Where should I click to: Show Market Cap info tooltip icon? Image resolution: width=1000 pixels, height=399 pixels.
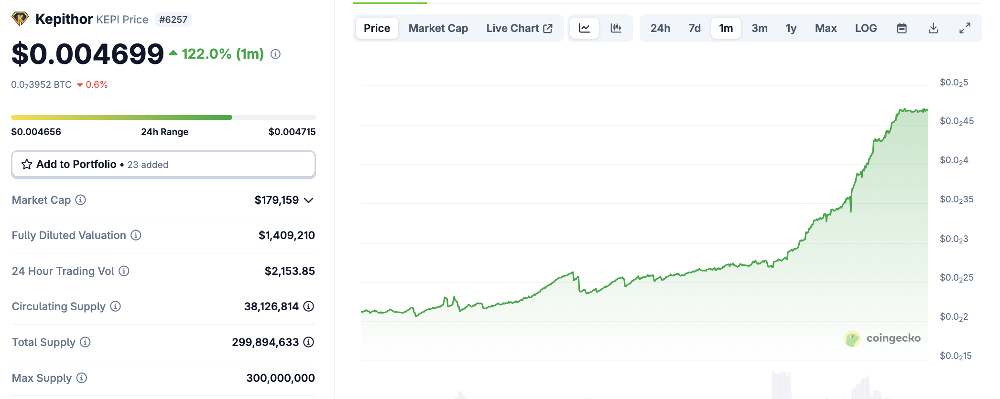[81, 200]
